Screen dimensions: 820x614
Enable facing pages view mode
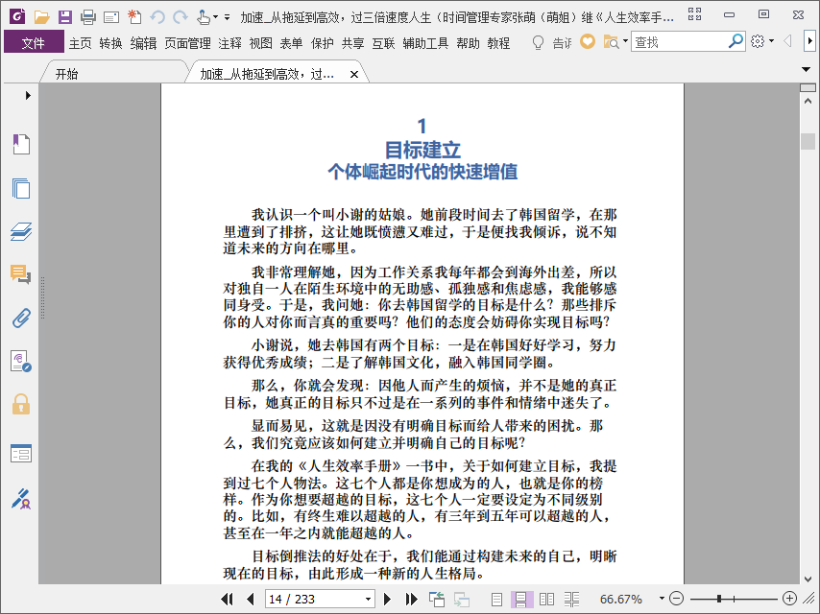coord(546,599)
